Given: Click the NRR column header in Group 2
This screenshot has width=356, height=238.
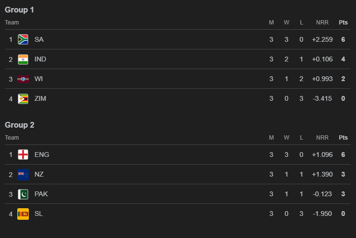Looking at the screenshot, I should 322,138.
